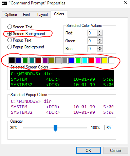
Task: Pick the magenta color swatch
Action: pyautogui.click(x=98, y=60)
